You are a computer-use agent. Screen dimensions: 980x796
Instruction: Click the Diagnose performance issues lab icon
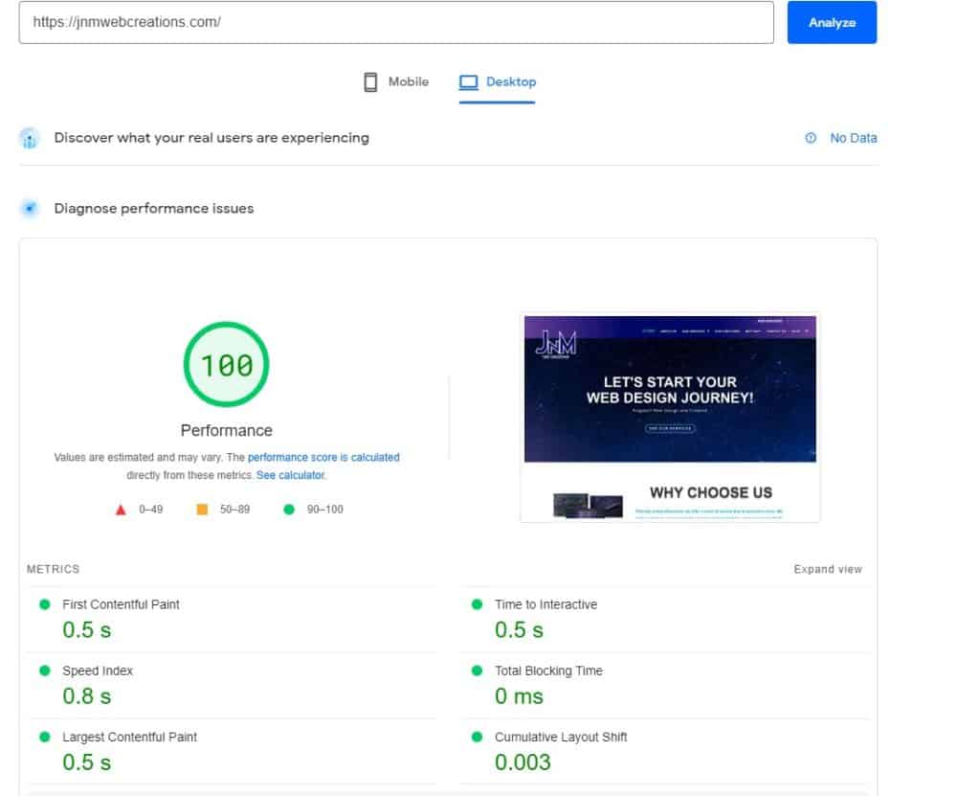point(29,208)
